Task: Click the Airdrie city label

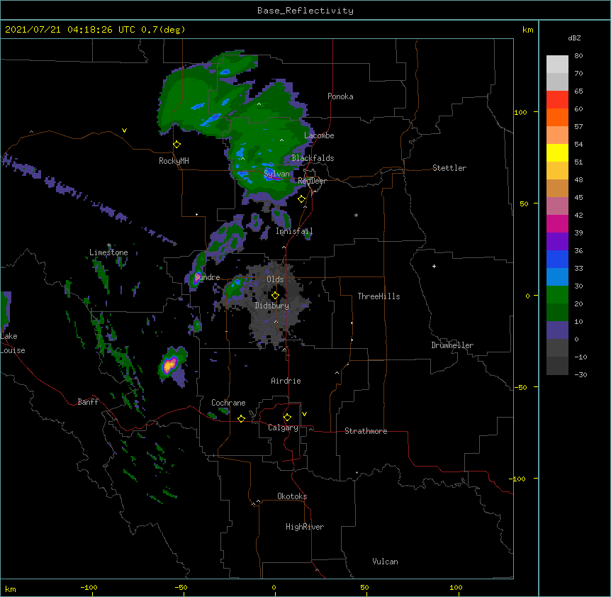Action: click(x=286, y=381)
